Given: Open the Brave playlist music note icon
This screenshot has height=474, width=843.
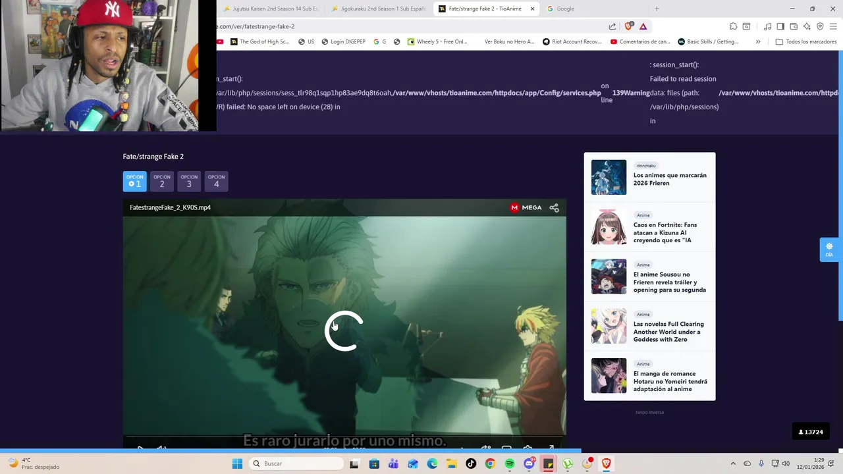Looking at the screenshot, I should tap(767, 26).
